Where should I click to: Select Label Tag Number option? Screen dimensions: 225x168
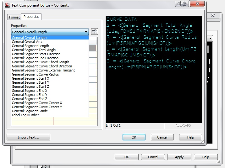50,115
